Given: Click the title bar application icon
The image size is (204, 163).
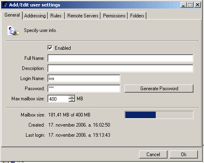Looking at the screenshot, I should (x=5, y=5).
